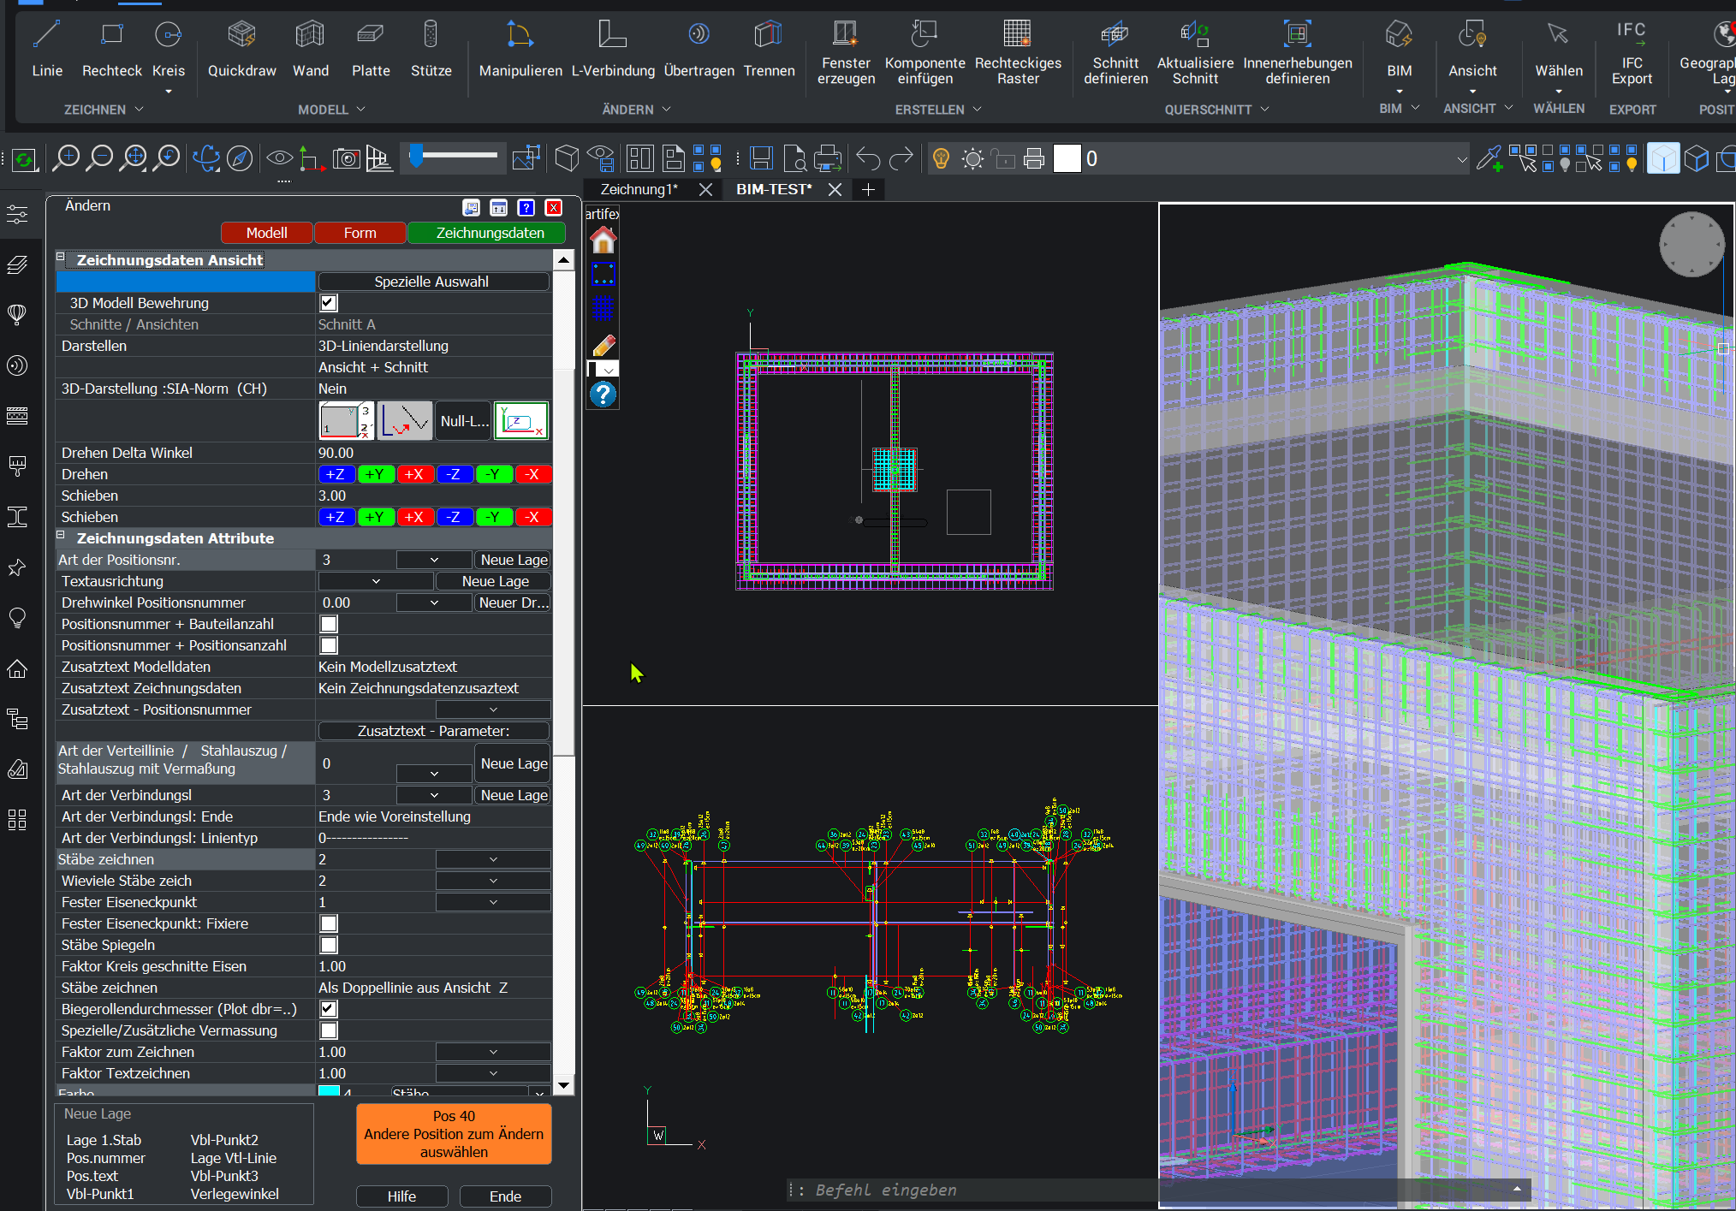Uncheck the 3D Modell Bewehrung checkbox
1736x1211 pixels.
329,303
